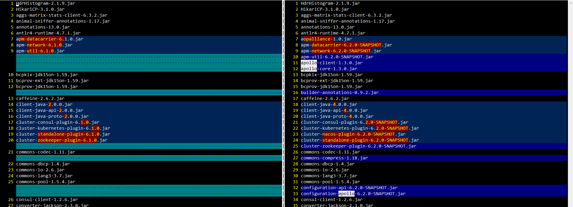573x207 pixels.
Task: Click commons-codec-1.11.jar on line 26
Action: coord(330,152)
